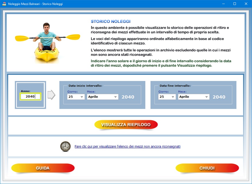Click the green instruction text 'Indicare l'anno solare'

161,63
